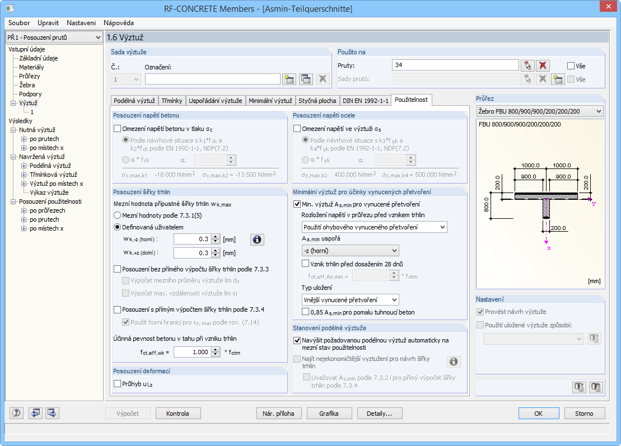Click left export icon below Nastavení panel

click(579, 387)
